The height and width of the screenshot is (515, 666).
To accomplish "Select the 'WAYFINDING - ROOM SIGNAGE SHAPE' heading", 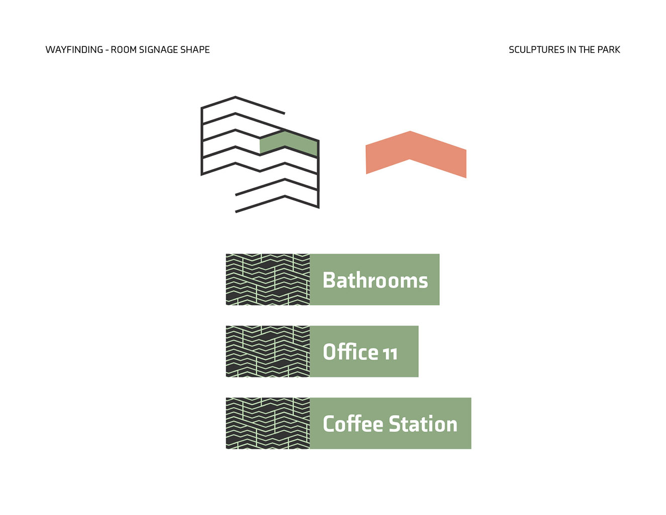I will [128, 50].
